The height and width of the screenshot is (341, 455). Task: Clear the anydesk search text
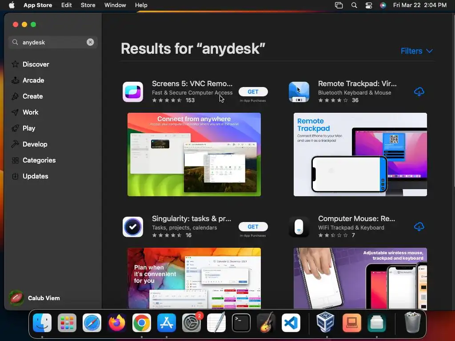90,42
